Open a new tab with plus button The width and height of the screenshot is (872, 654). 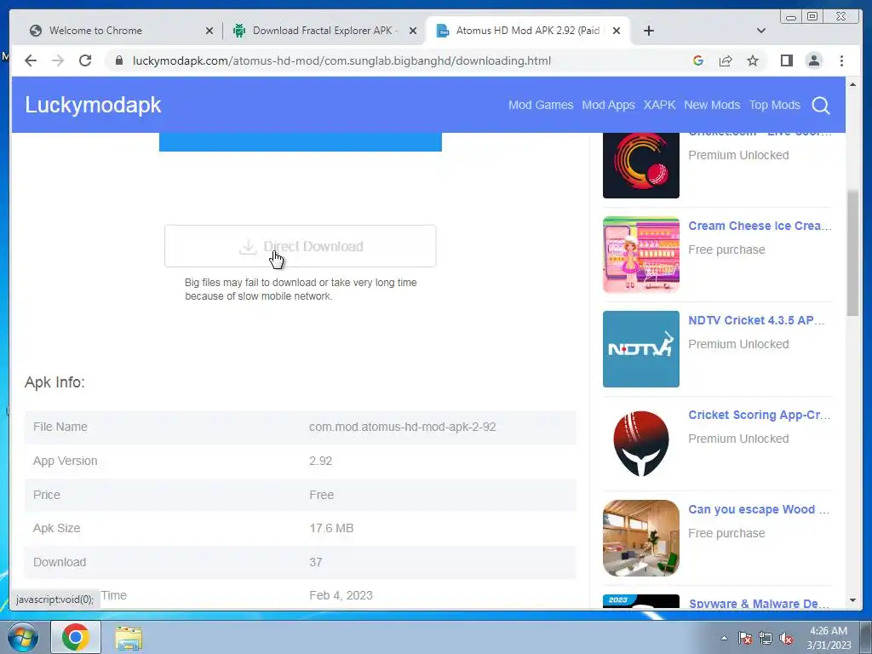tap(648, 31)
